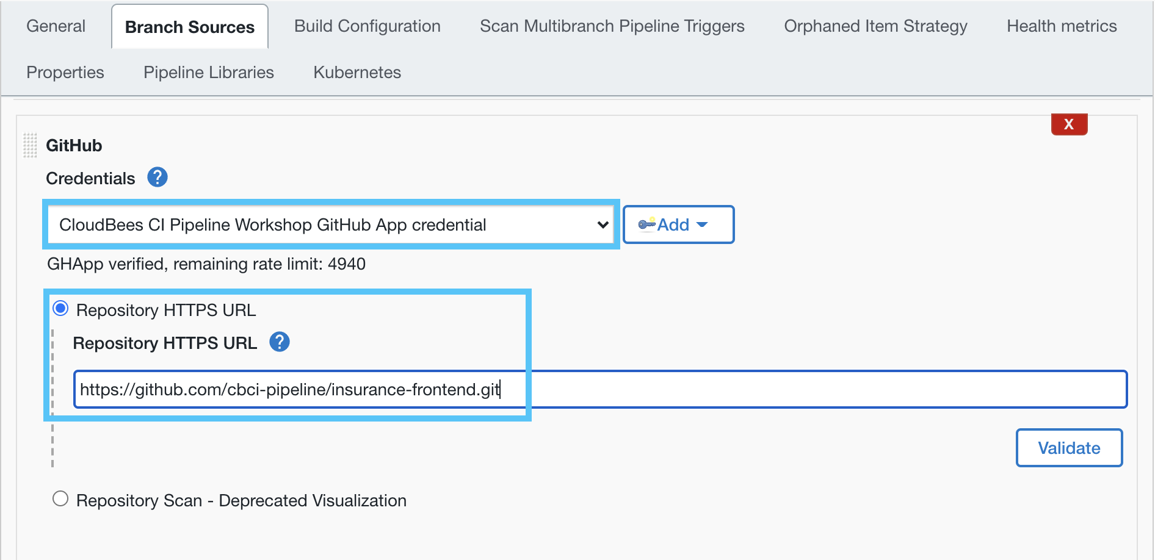Click the GHApp verified rate limit message
1155x560 pixels.
206,264
